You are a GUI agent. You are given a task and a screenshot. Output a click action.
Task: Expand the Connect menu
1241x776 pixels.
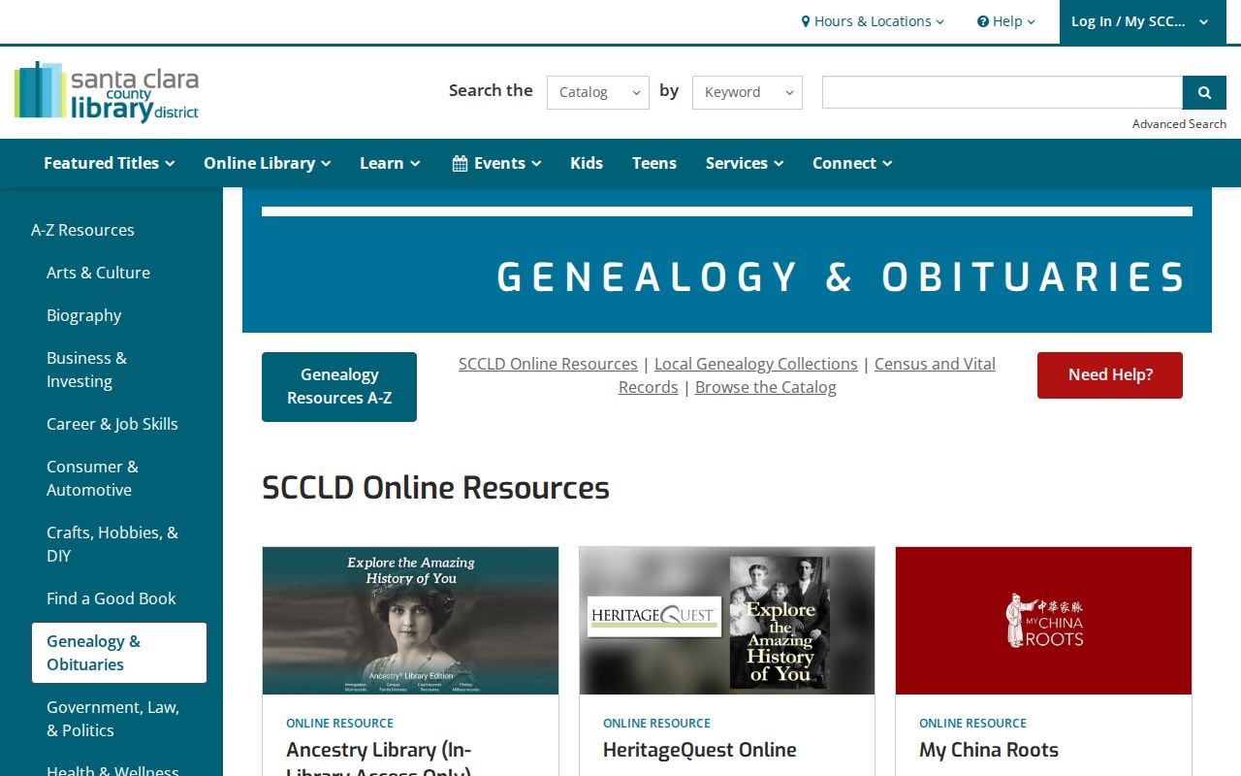[x=852, y=163]
